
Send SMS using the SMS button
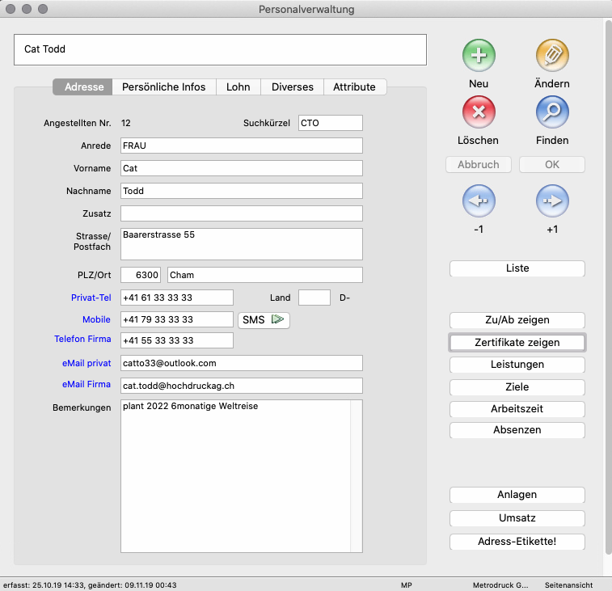[264, 320]
